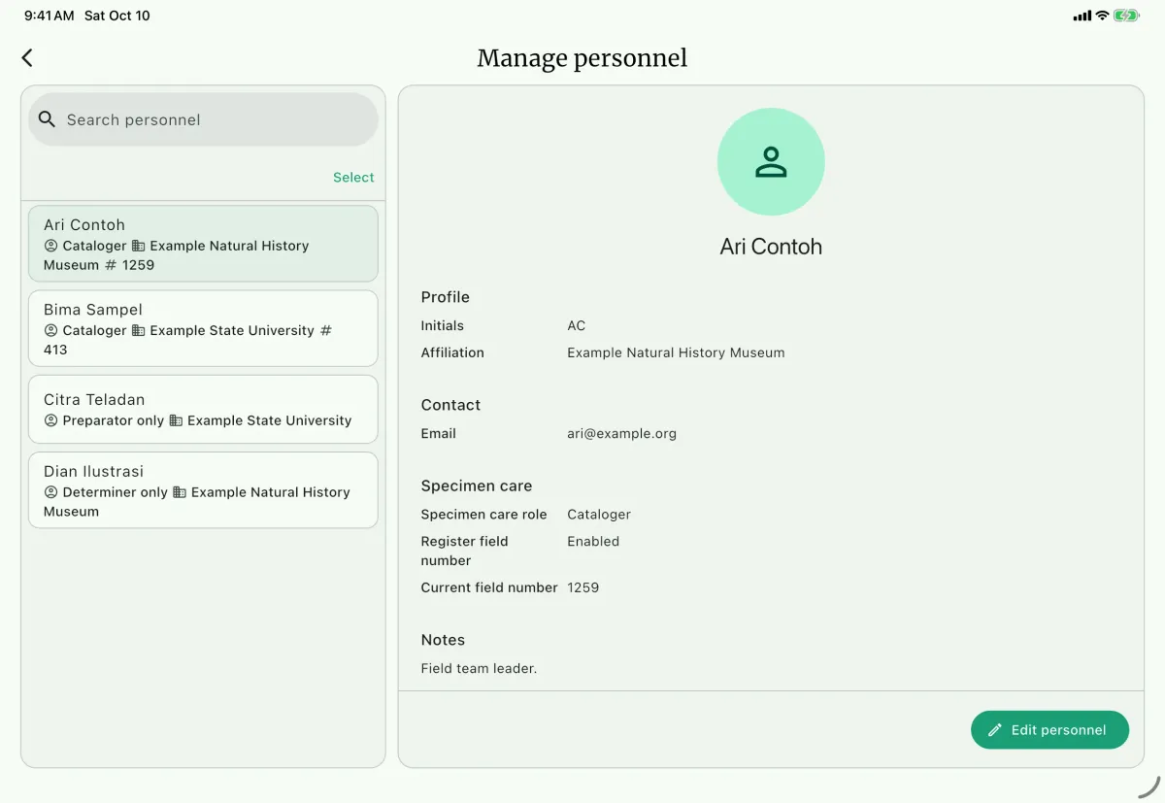
Task: Click the status bar time 9:41 AM
Action: [x=50, y=16]
